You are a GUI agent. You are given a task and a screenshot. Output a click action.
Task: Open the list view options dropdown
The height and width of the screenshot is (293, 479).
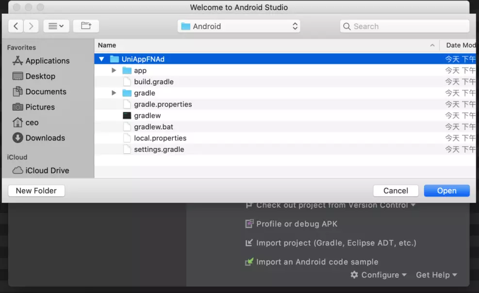(56, 26)
